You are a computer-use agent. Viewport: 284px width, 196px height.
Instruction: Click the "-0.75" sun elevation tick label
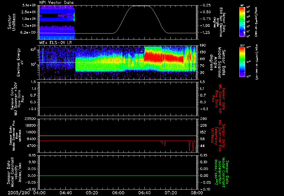click(x=206, y=19)
